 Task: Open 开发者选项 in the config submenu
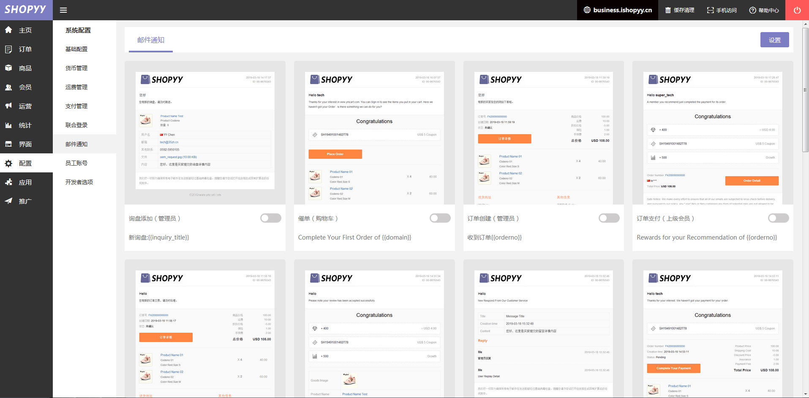pyautogui.click(x=79, y=182)
